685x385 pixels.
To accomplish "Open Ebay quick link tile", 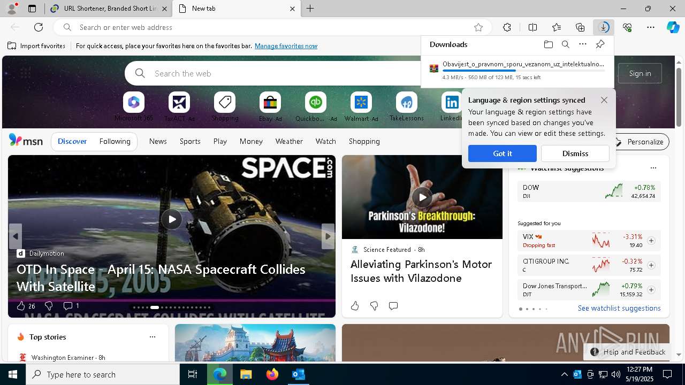I will [270, 107].
